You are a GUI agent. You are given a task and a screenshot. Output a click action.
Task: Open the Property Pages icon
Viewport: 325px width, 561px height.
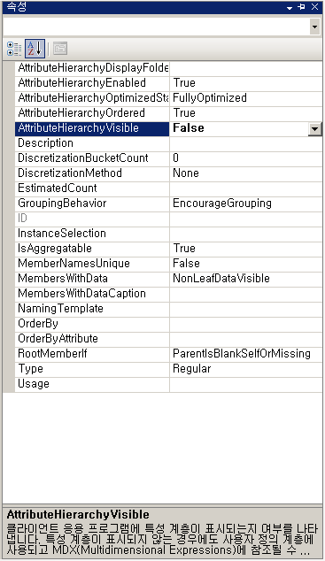[x=60, y=49]
